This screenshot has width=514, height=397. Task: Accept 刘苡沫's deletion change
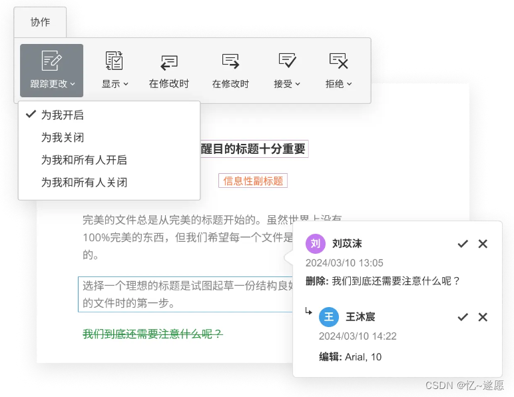[463, 244]
